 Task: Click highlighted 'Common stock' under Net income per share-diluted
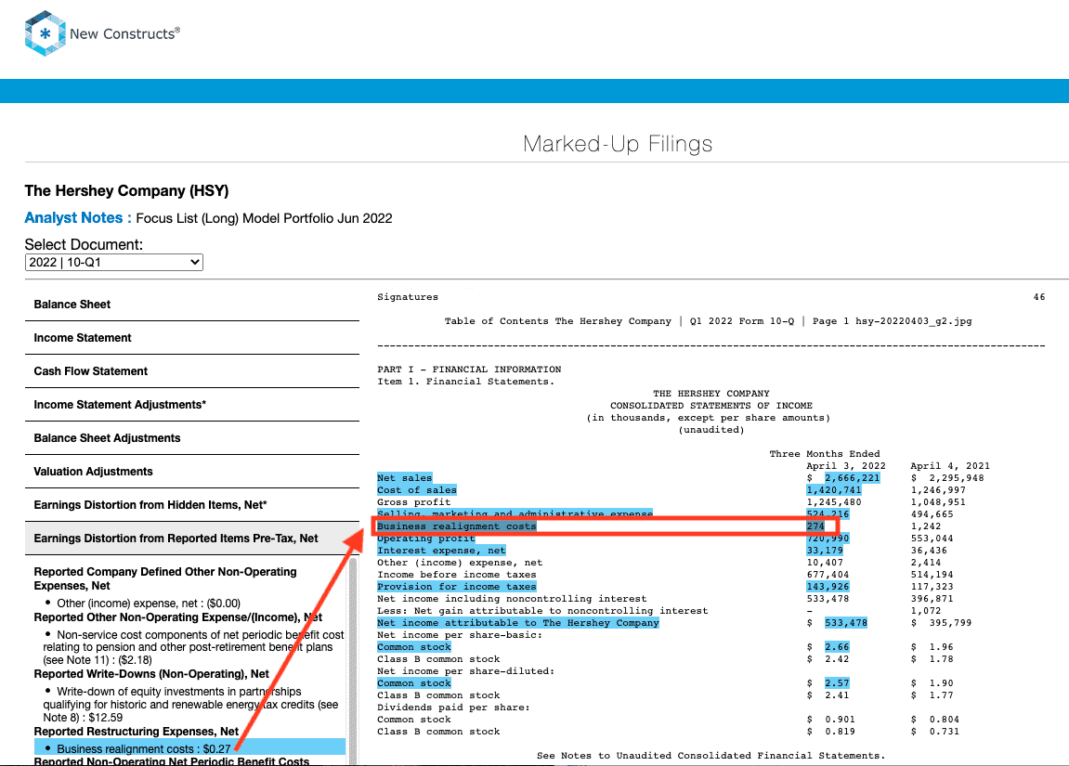[x=414, y=683]
